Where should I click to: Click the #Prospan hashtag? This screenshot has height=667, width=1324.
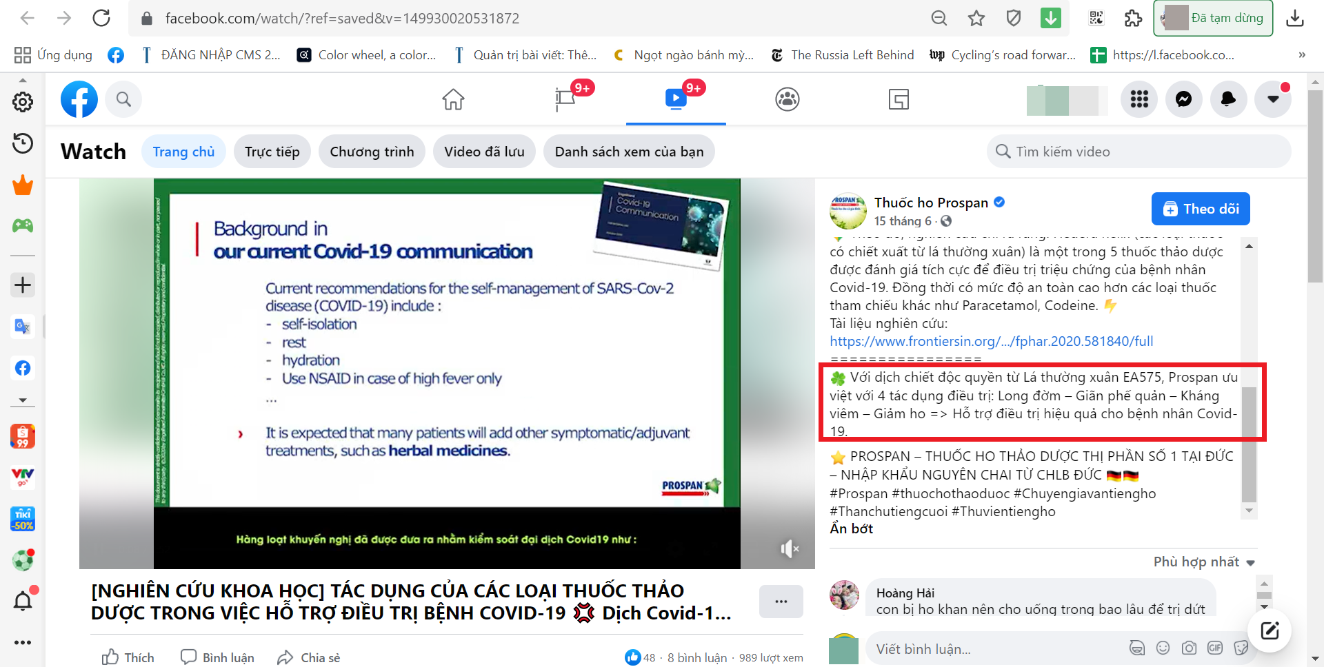tap(859, 493)
